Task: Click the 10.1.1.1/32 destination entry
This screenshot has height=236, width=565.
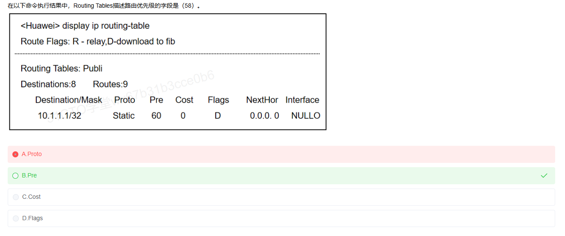Action: (59, 116)
